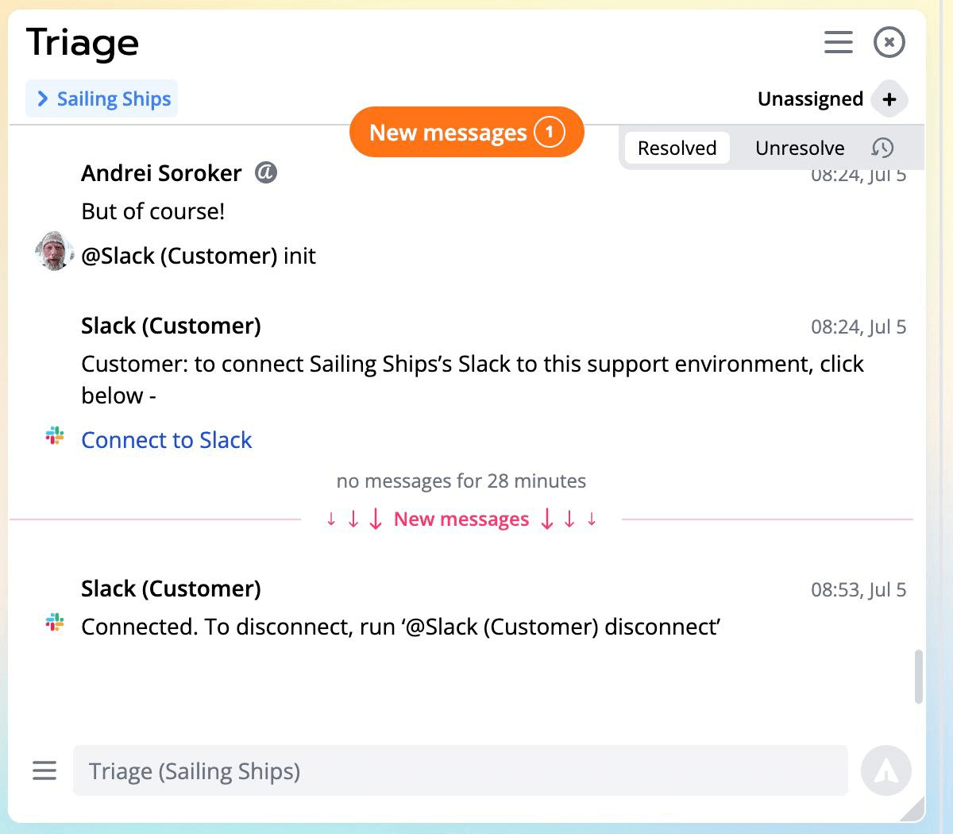Open the hamburger menu beside the Triage title
This screenshot has width=953, height=834.
click(839, 42)
